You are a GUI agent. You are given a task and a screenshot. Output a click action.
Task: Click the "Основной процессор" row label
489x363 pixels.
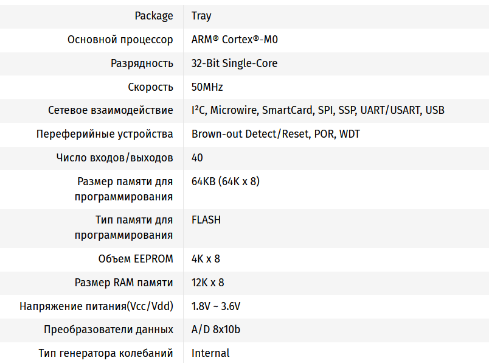120,40
